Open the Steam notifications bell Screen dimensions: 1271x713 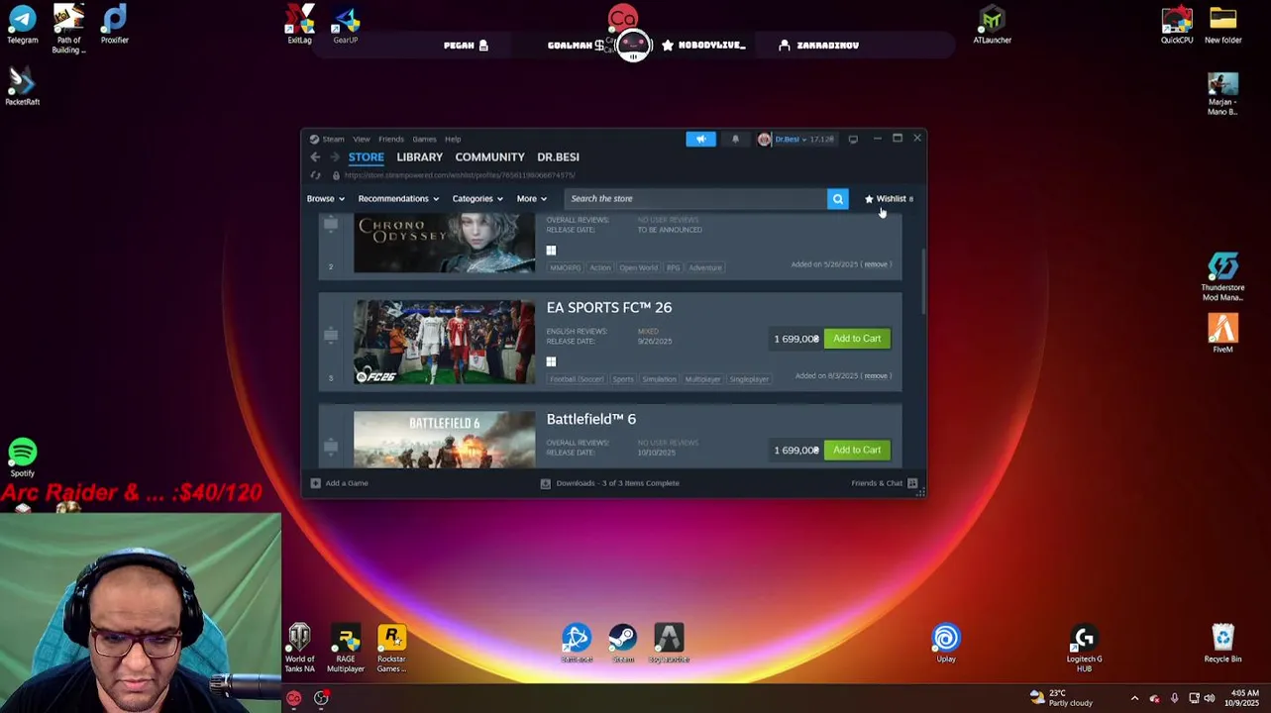coord(735,139)
